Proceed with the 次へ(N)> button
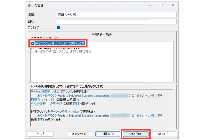 point(135,134)
